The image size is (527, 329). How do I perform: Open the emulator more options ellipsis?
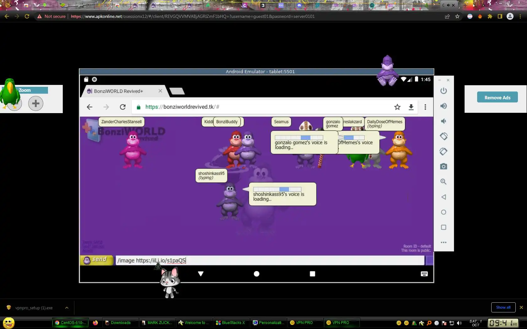(x=443, y=243)
